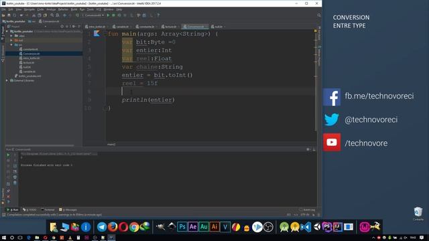
Task: Click the Facebook logo icon
Action: point(332,97)
